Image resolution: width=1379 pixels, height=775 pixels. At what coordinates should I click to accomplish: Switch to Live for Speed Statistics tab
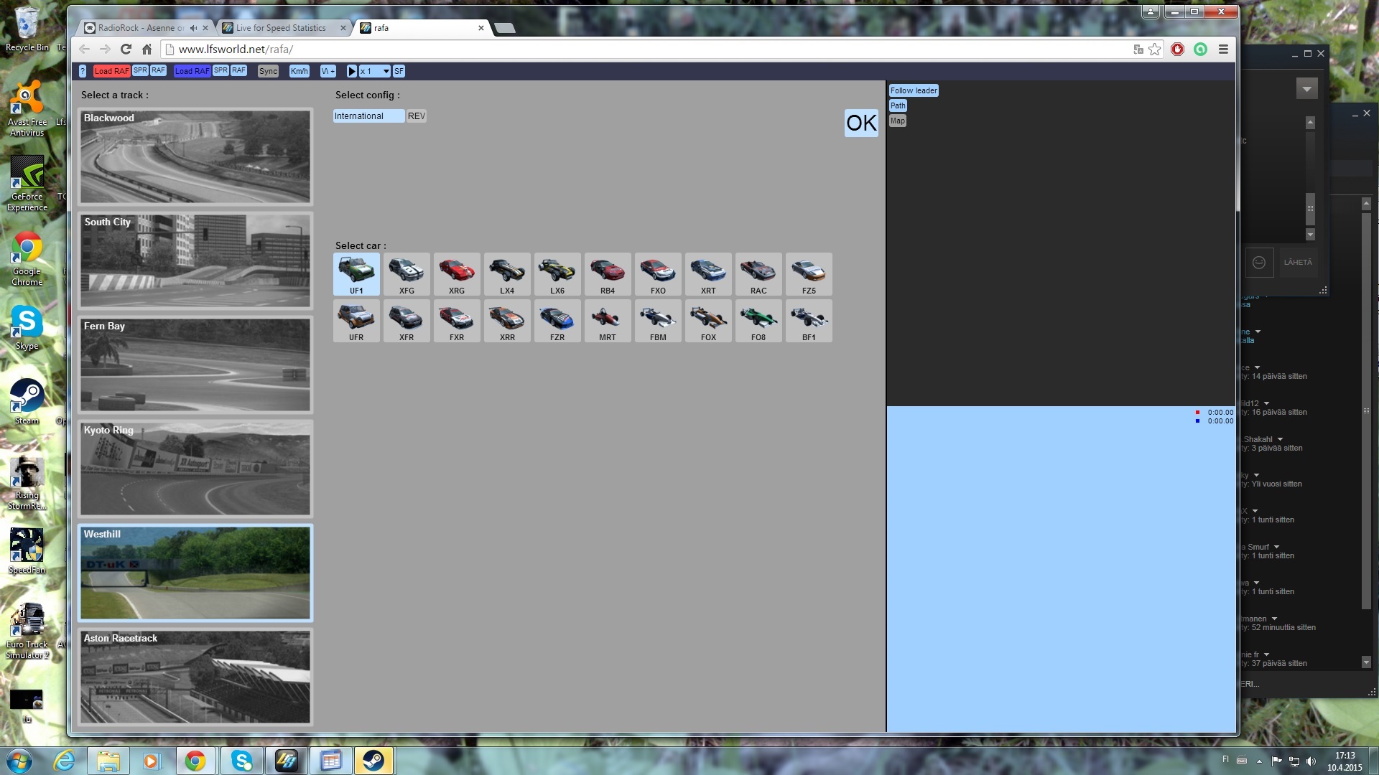pyautogui.click(x=281, y=28)
